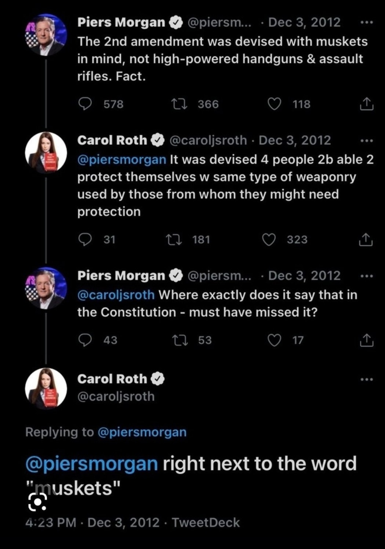Retweet the first Piers Morgan tweet
Image resolution: width=385 pixels, height=549 pixels.
180,104
